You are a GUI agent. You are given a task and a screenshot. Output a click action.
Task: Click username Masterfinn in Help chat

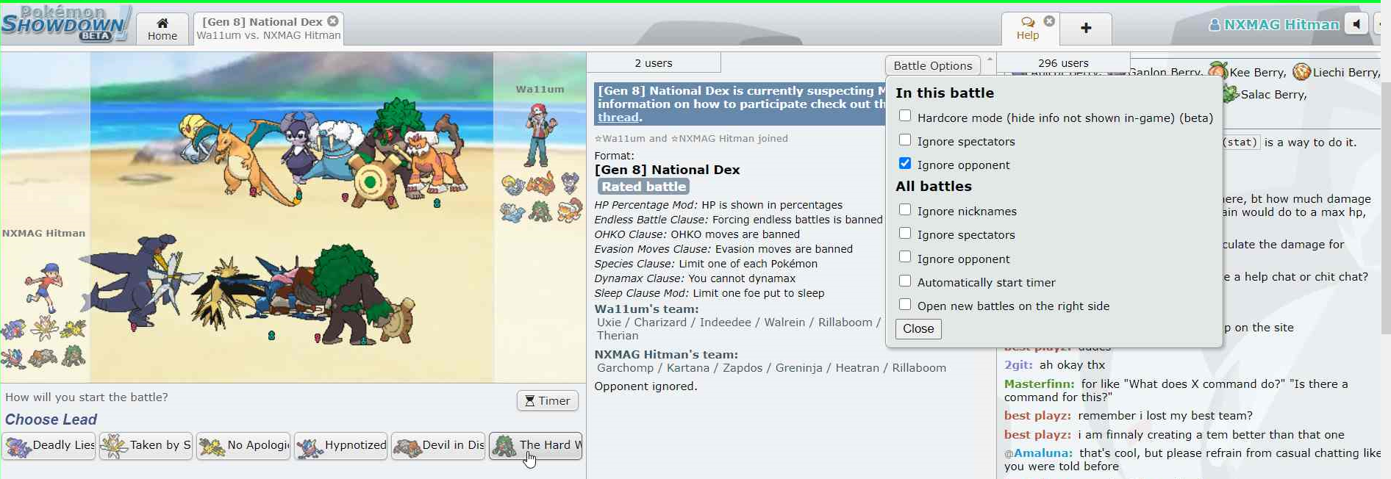coord(1039,384)
